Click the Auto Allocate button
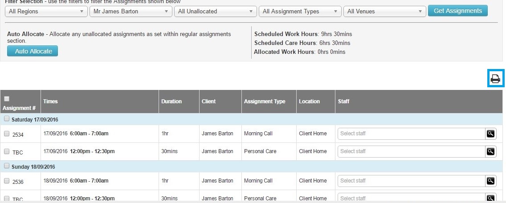This screenshot has width=506, height=203. pyautogui.click(x=33, y=51)
